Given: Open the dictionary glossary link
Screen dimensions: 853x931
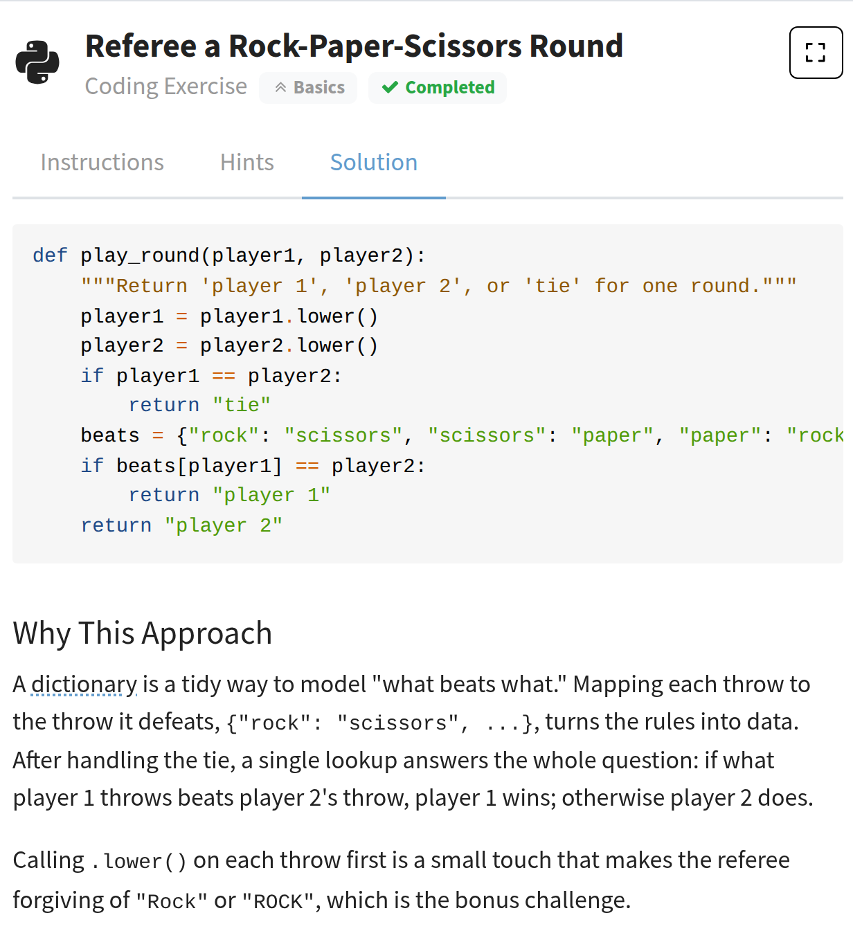Looking at the screenshot, I should [x=84, y=685].
